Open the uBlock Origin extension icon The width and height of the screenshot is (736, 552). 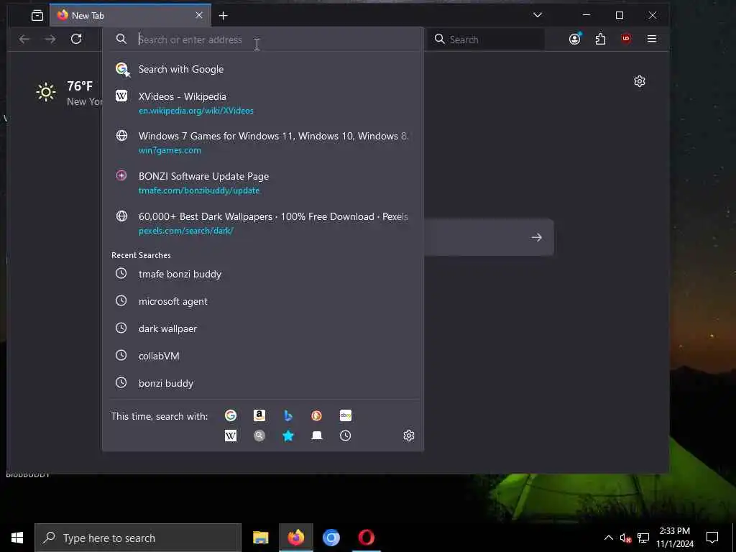click(x=626, y=39)
